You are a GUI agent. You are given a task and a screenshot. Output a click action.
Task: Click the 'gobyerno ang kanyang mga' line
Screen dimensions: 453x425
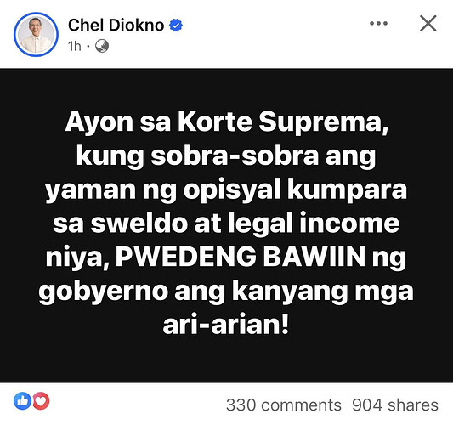tap(226, 292)
